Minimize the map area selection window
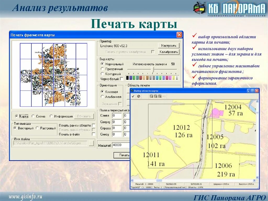The height and width of the screenshot is (201, 268). (x=249, y=91)
